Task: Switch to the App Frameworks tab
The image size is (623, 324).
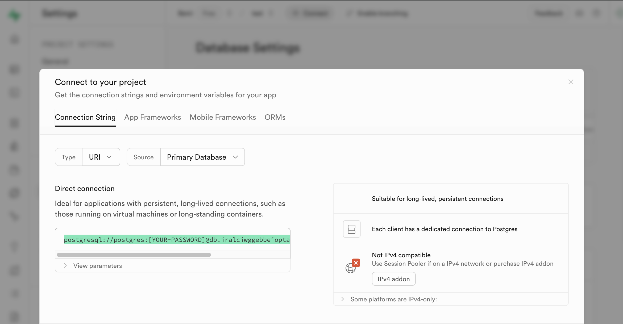Action: point(152,117)
